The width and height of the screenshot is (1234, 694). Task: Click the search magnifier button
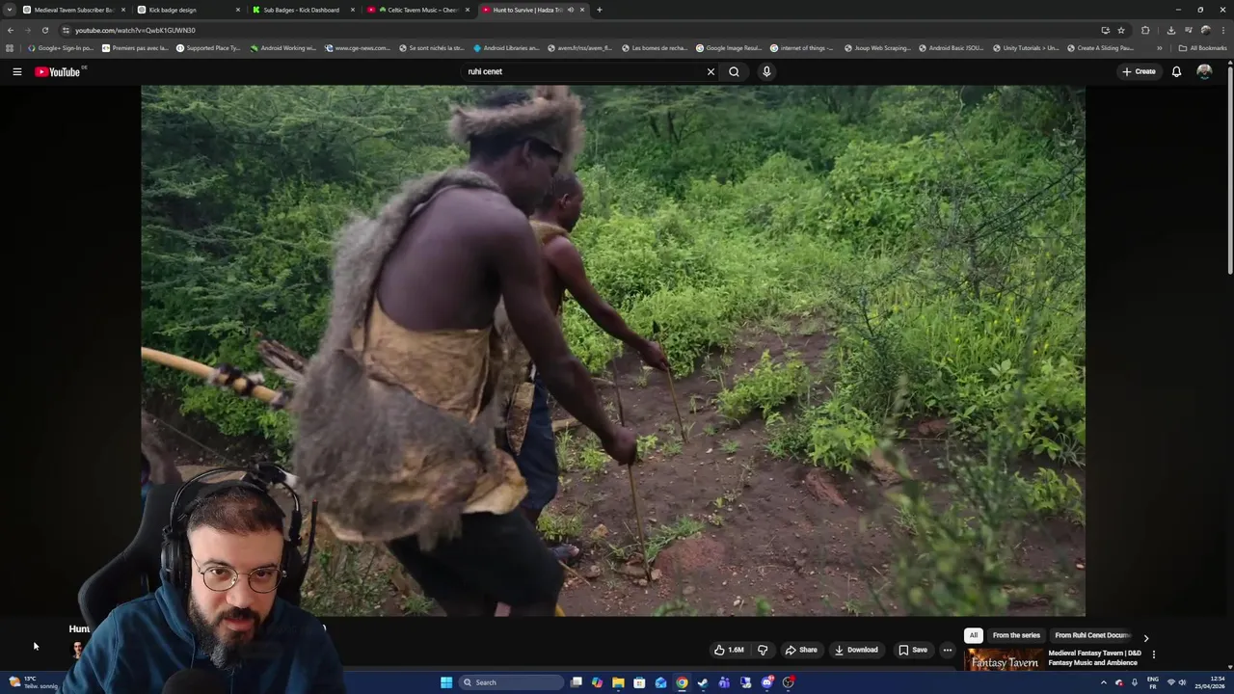734,71
